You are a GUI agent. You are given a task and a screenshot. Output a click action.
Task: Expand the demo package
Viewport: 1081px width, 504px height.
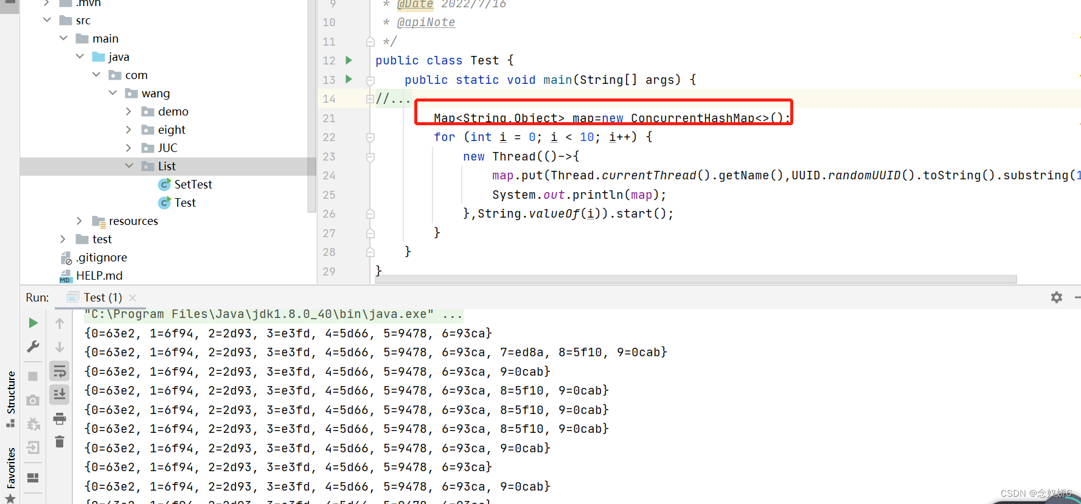point(128,111)
